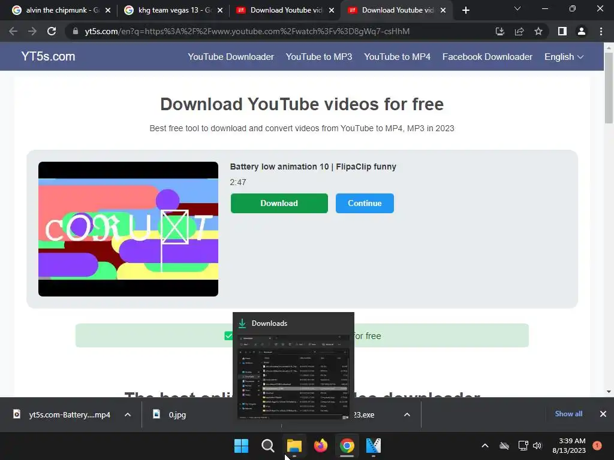Switch to the 'khg team vegas 13' tab
Viewport: 614px width, 460px height.
pyautogui.click(x=172, y=10)
